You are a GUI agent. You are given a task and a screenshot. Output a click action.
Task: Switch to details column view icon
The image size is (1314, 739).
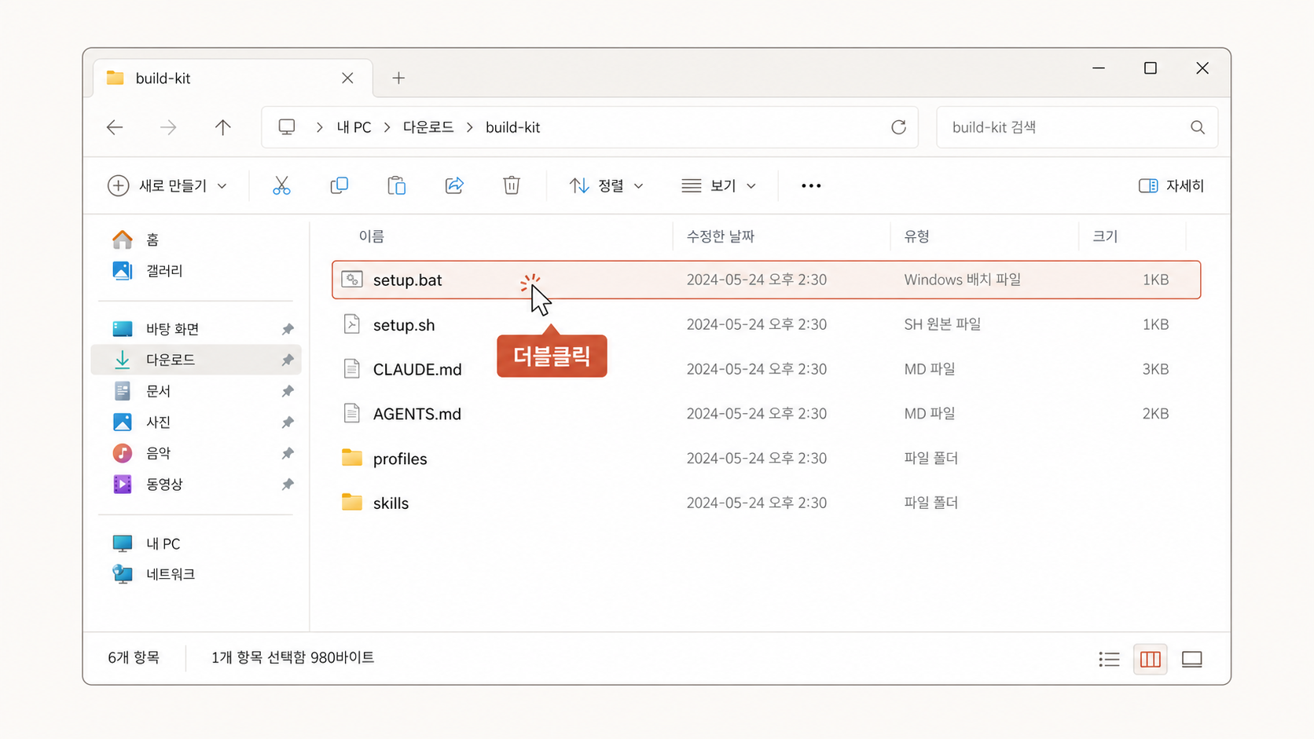pos(1151,659)
